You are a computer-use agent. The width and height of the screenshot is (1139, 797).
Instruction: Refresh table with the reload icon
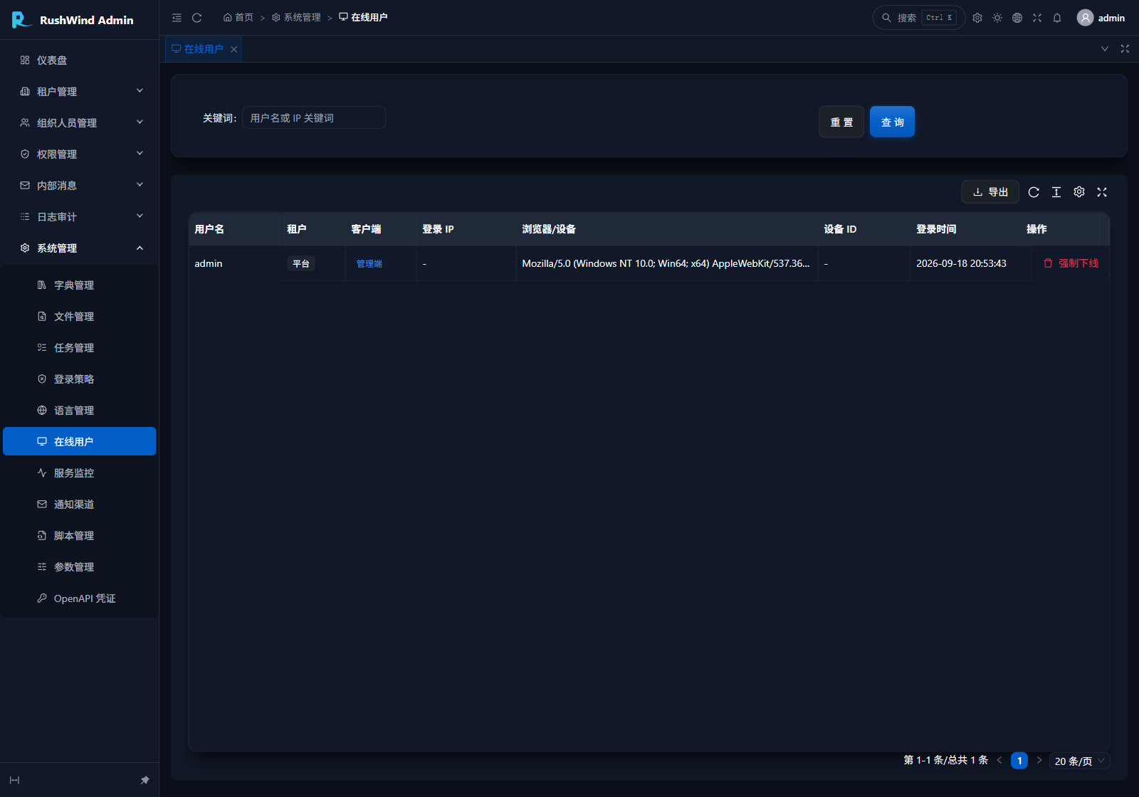click(1034, 192)
